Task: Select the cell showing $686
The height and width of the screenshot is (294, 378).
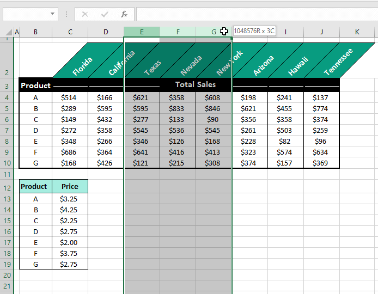Action: [x=70, y=153]
